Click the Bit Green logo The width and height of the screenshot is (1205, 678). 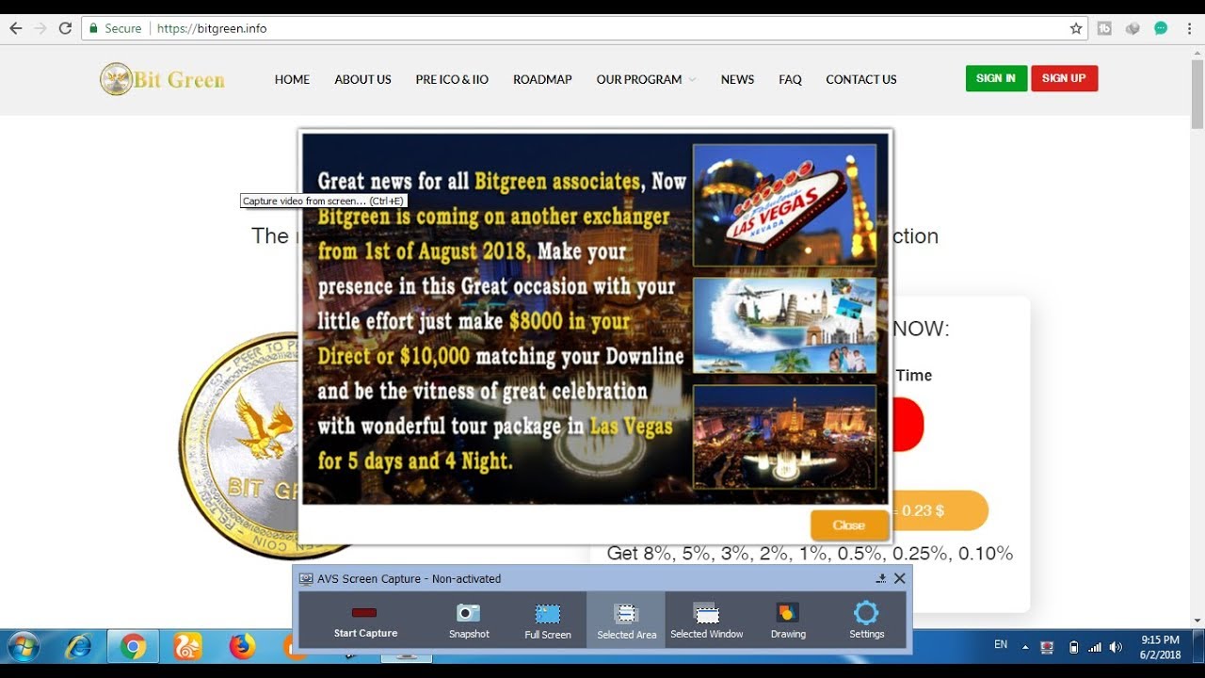(x=162, y=79)
